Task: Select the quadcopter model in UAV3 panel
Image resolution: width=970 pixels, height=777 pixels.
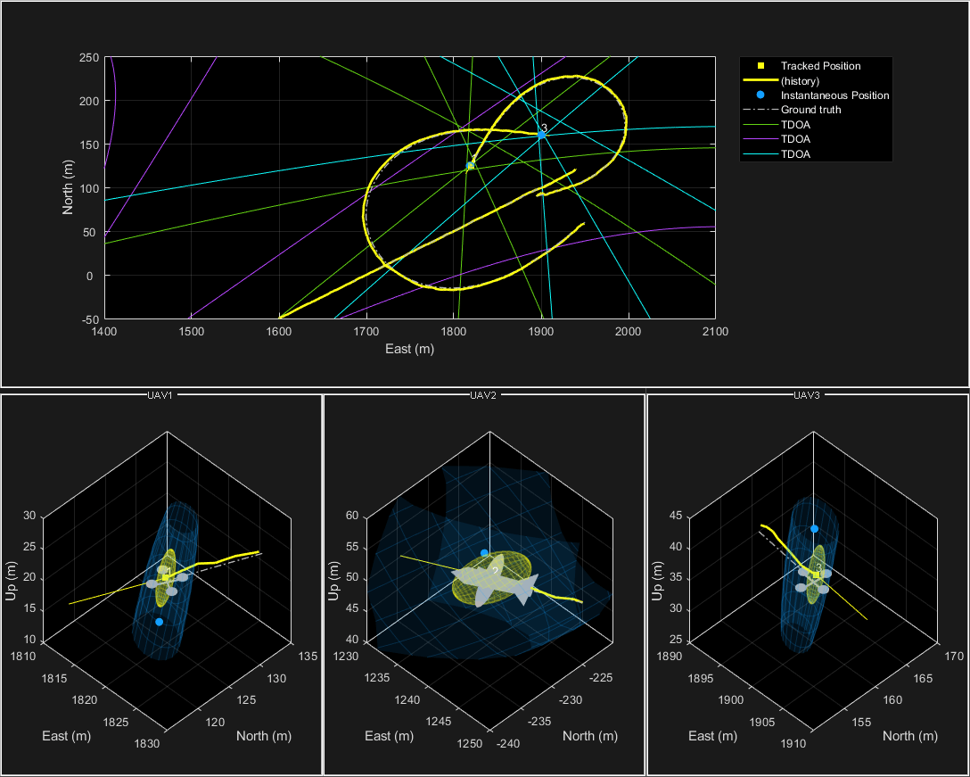Action: coord(815,575)
